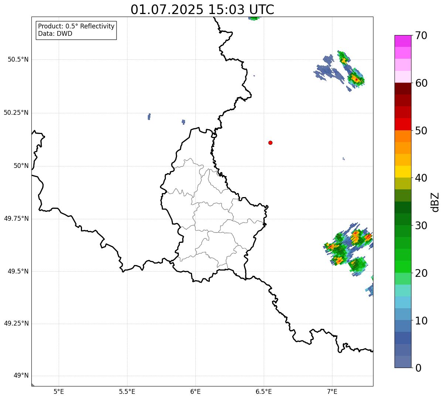Click the latitude label 50.25°N
This screenshot has height=399, width=444.
click(x=16, y=113)
